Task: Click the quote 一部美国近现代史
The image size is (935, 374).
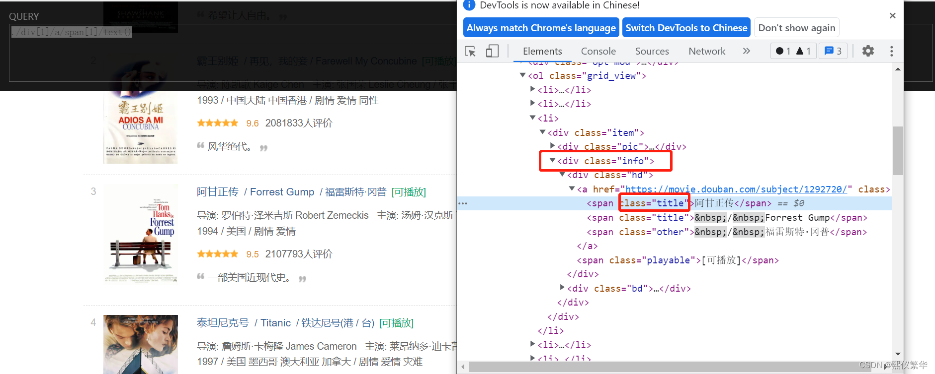Action: coord(249,277)
